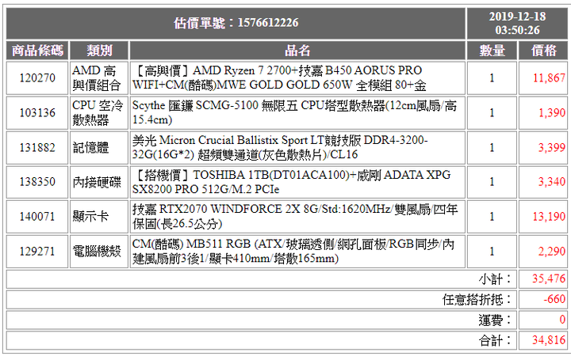Click the 合計： label
571x356 pixels.
pyautogui.click(x=496, y=340)
